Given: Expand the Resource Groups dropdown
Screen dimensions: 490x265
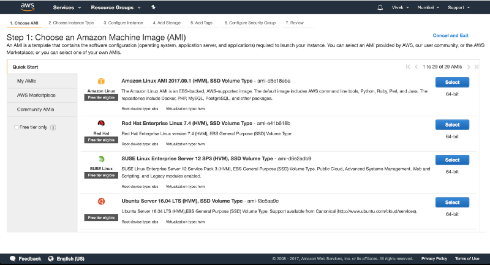Looking at the screenshot, I should [116, 7].
